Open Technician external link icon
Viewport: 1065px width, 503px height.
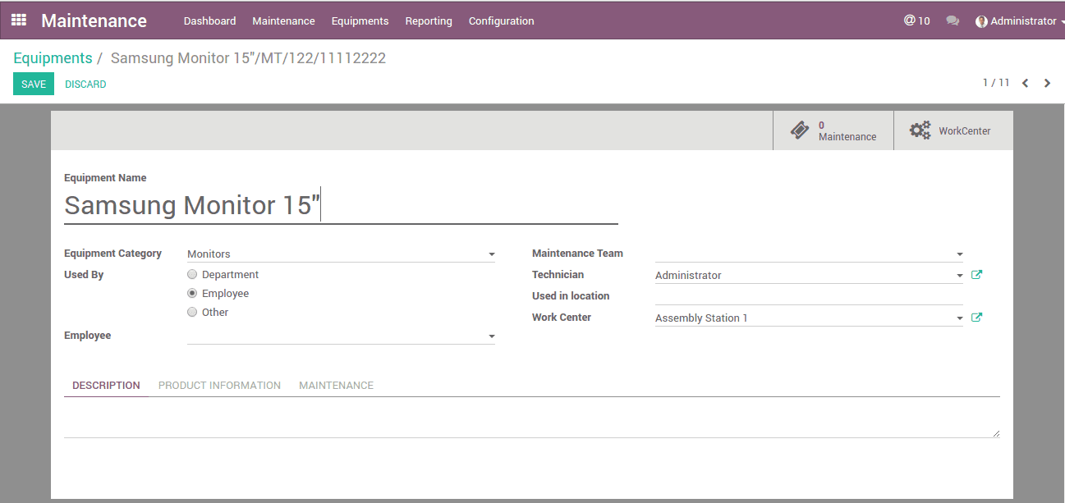tap(976, 275)
